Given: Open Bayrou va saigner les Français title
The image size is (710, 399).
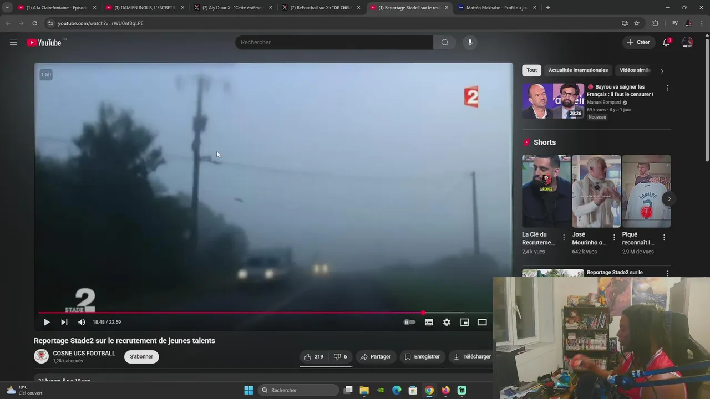Looking at the screenshot, I should pos(620,90).
